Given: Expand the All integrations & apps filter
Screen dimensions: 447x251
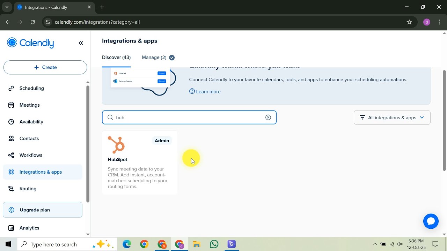Looking at the screenshot, I should click(x=392, y=117).
